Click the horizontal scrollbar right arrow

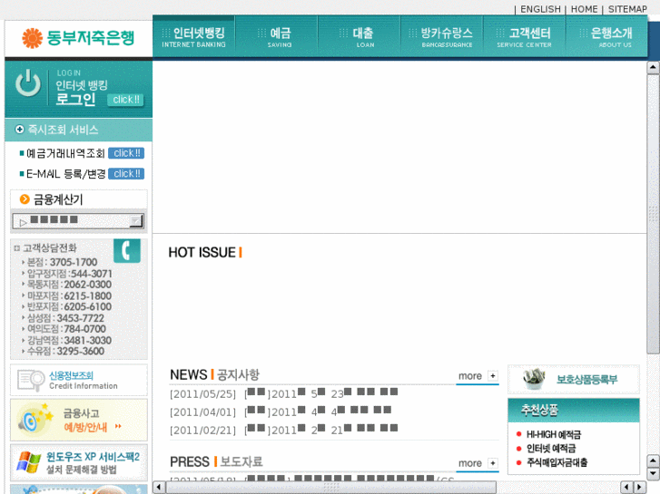pos(640,488)
